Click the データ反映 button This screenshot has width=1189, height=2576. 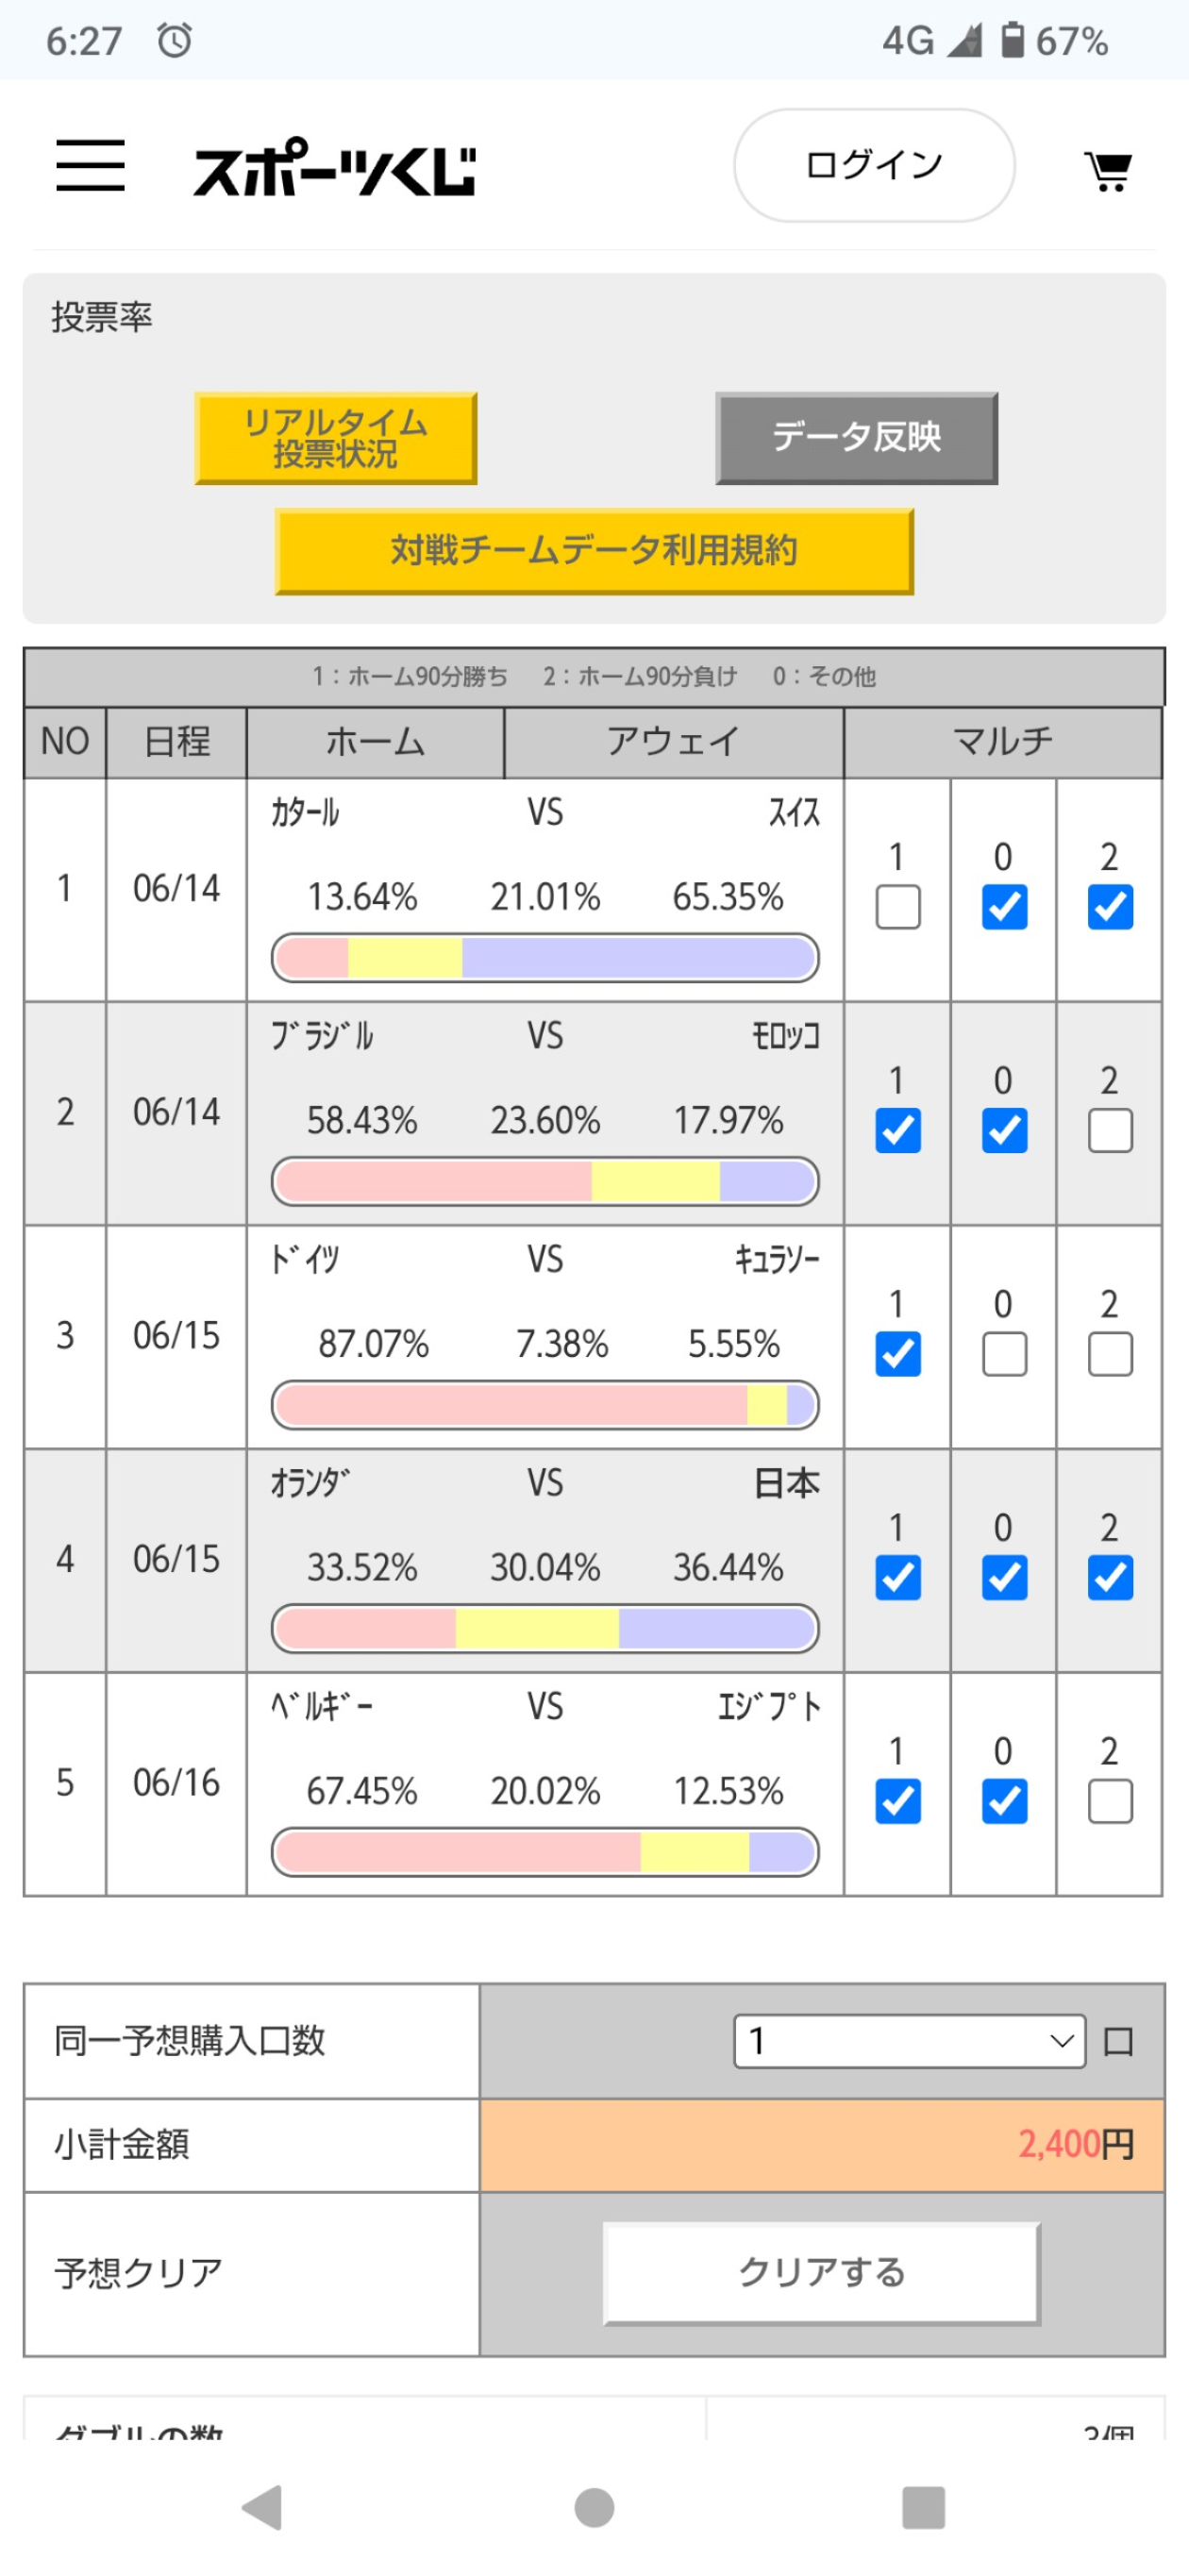click(856, 438)
